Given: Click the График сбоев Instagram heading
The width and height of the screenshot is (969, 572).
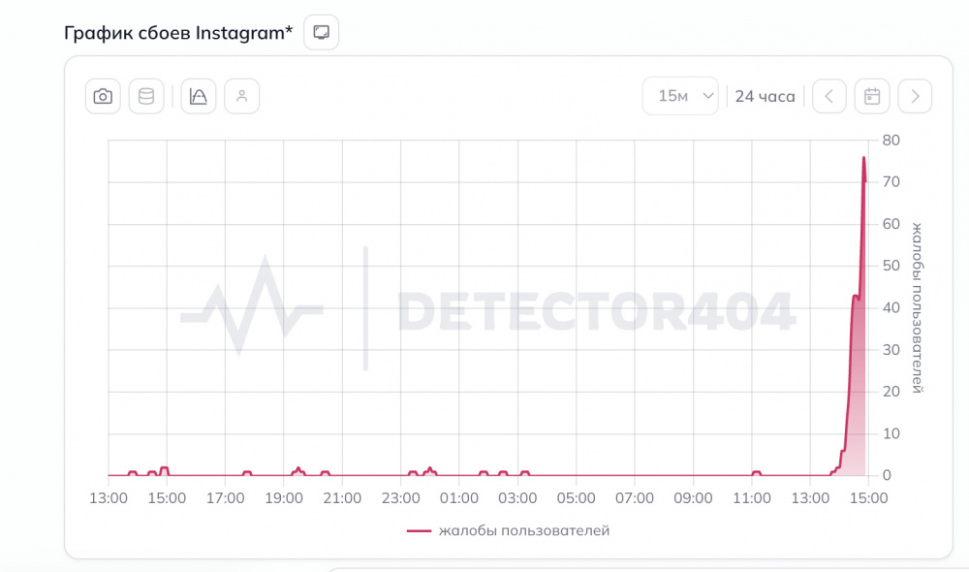Looking at the screenshot, I should coord(178,32).
